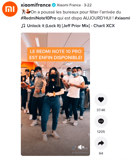The width and height of the screenshot is (135, 160).
Task: Click the Xiaomi France display name
Action: coord(69,5)
